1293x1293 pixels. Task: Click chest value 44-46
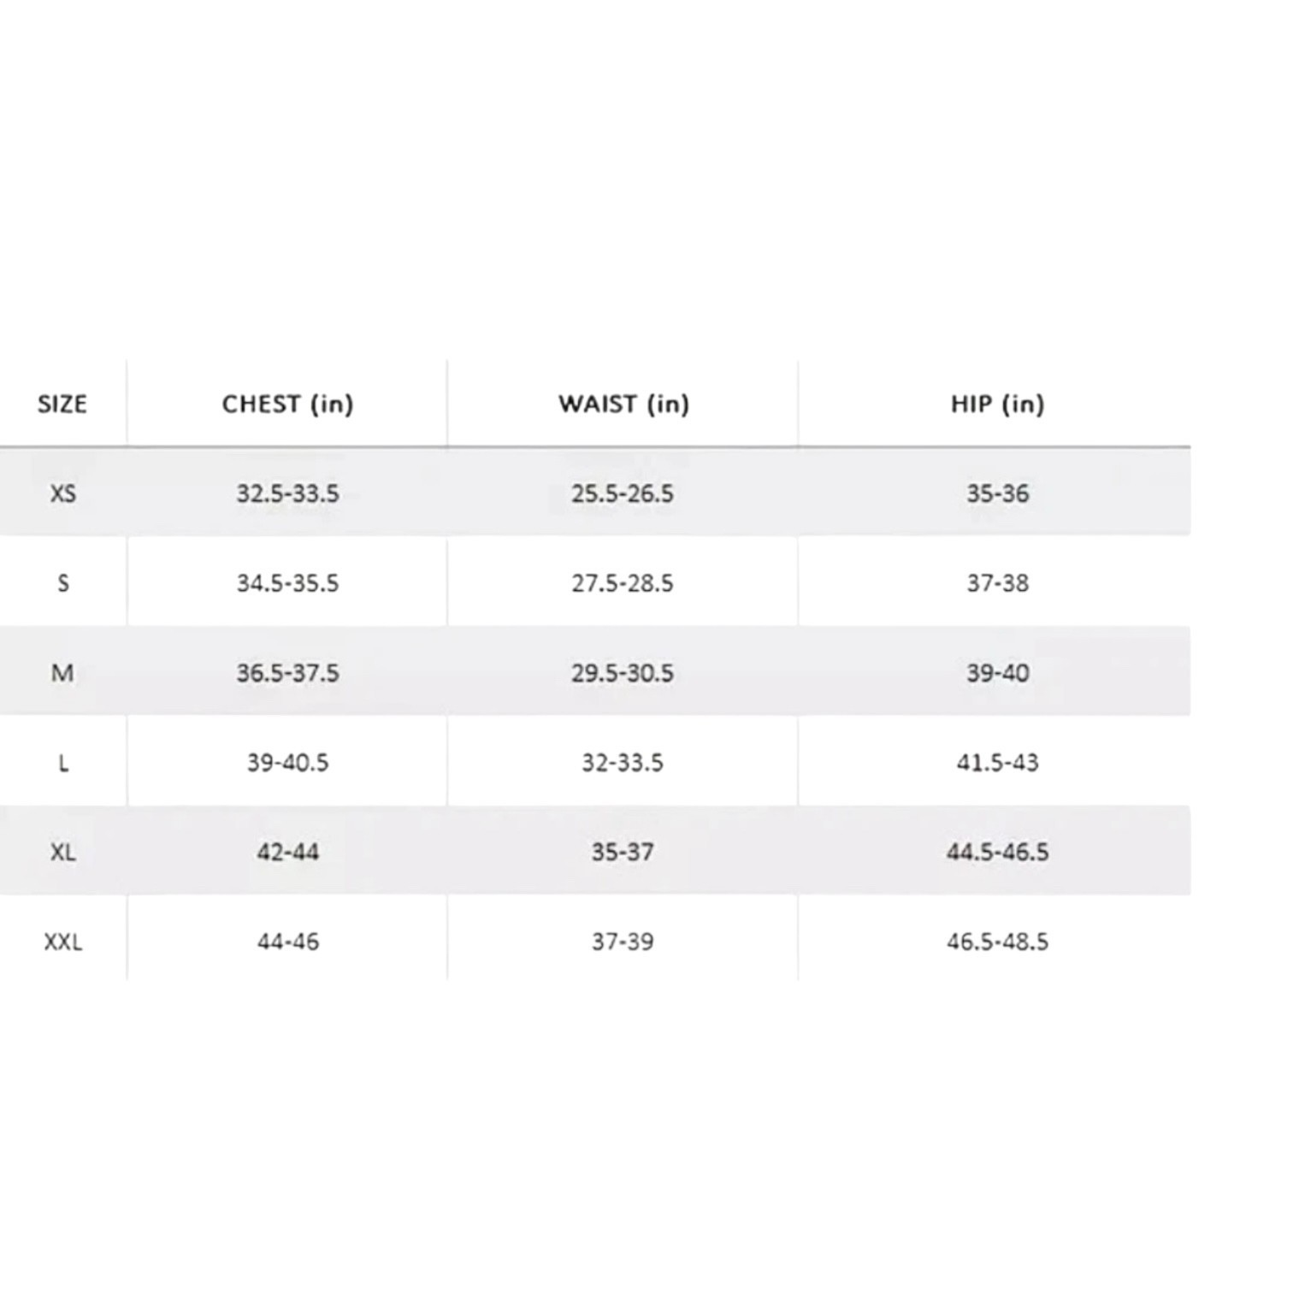tap(287, 942)
